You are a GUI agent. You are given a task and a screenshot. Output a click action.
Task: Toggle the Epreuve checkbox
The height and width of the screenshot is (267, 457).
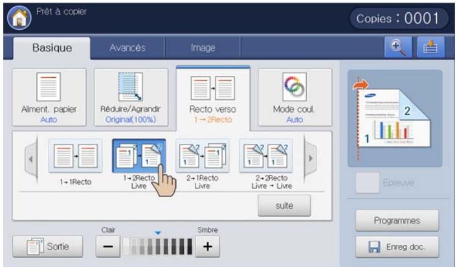pyautogui.click(x=367, y=183)
